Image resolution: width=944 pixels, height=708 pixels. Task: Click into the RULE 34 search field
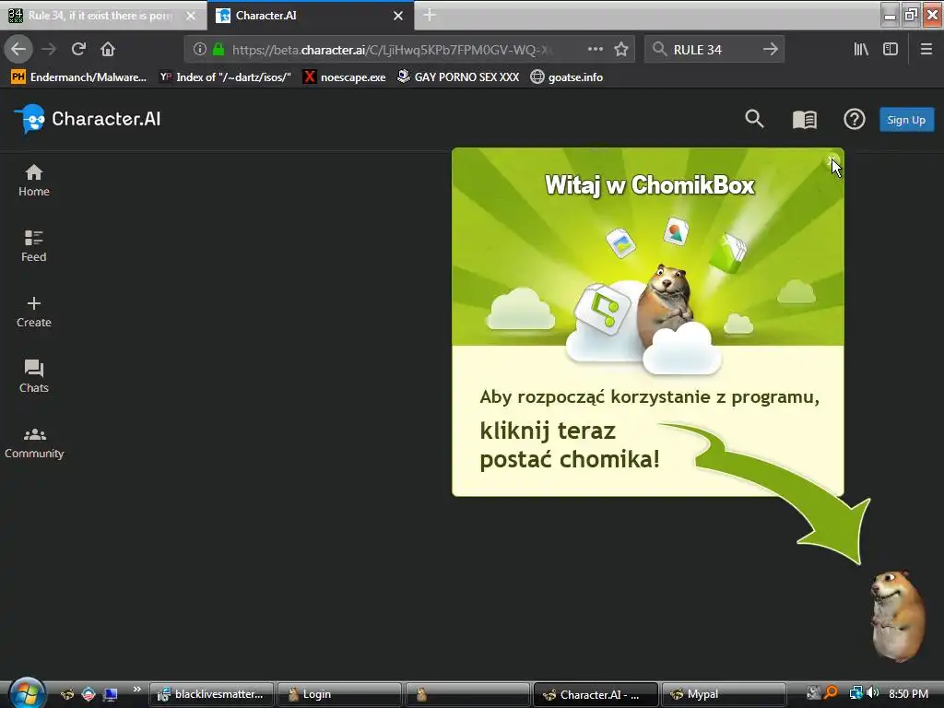(x=714, y=50)
